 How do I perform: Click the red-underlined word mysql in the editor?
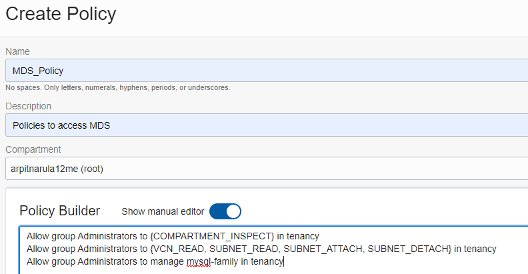point(199,261)
